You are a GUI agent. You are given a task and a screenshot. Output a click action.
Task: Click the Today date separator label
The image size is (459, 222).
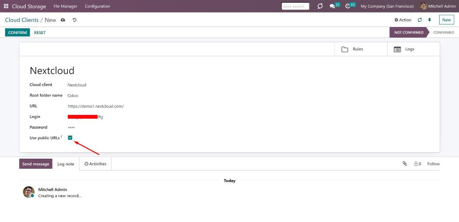[x=229, y=181]
